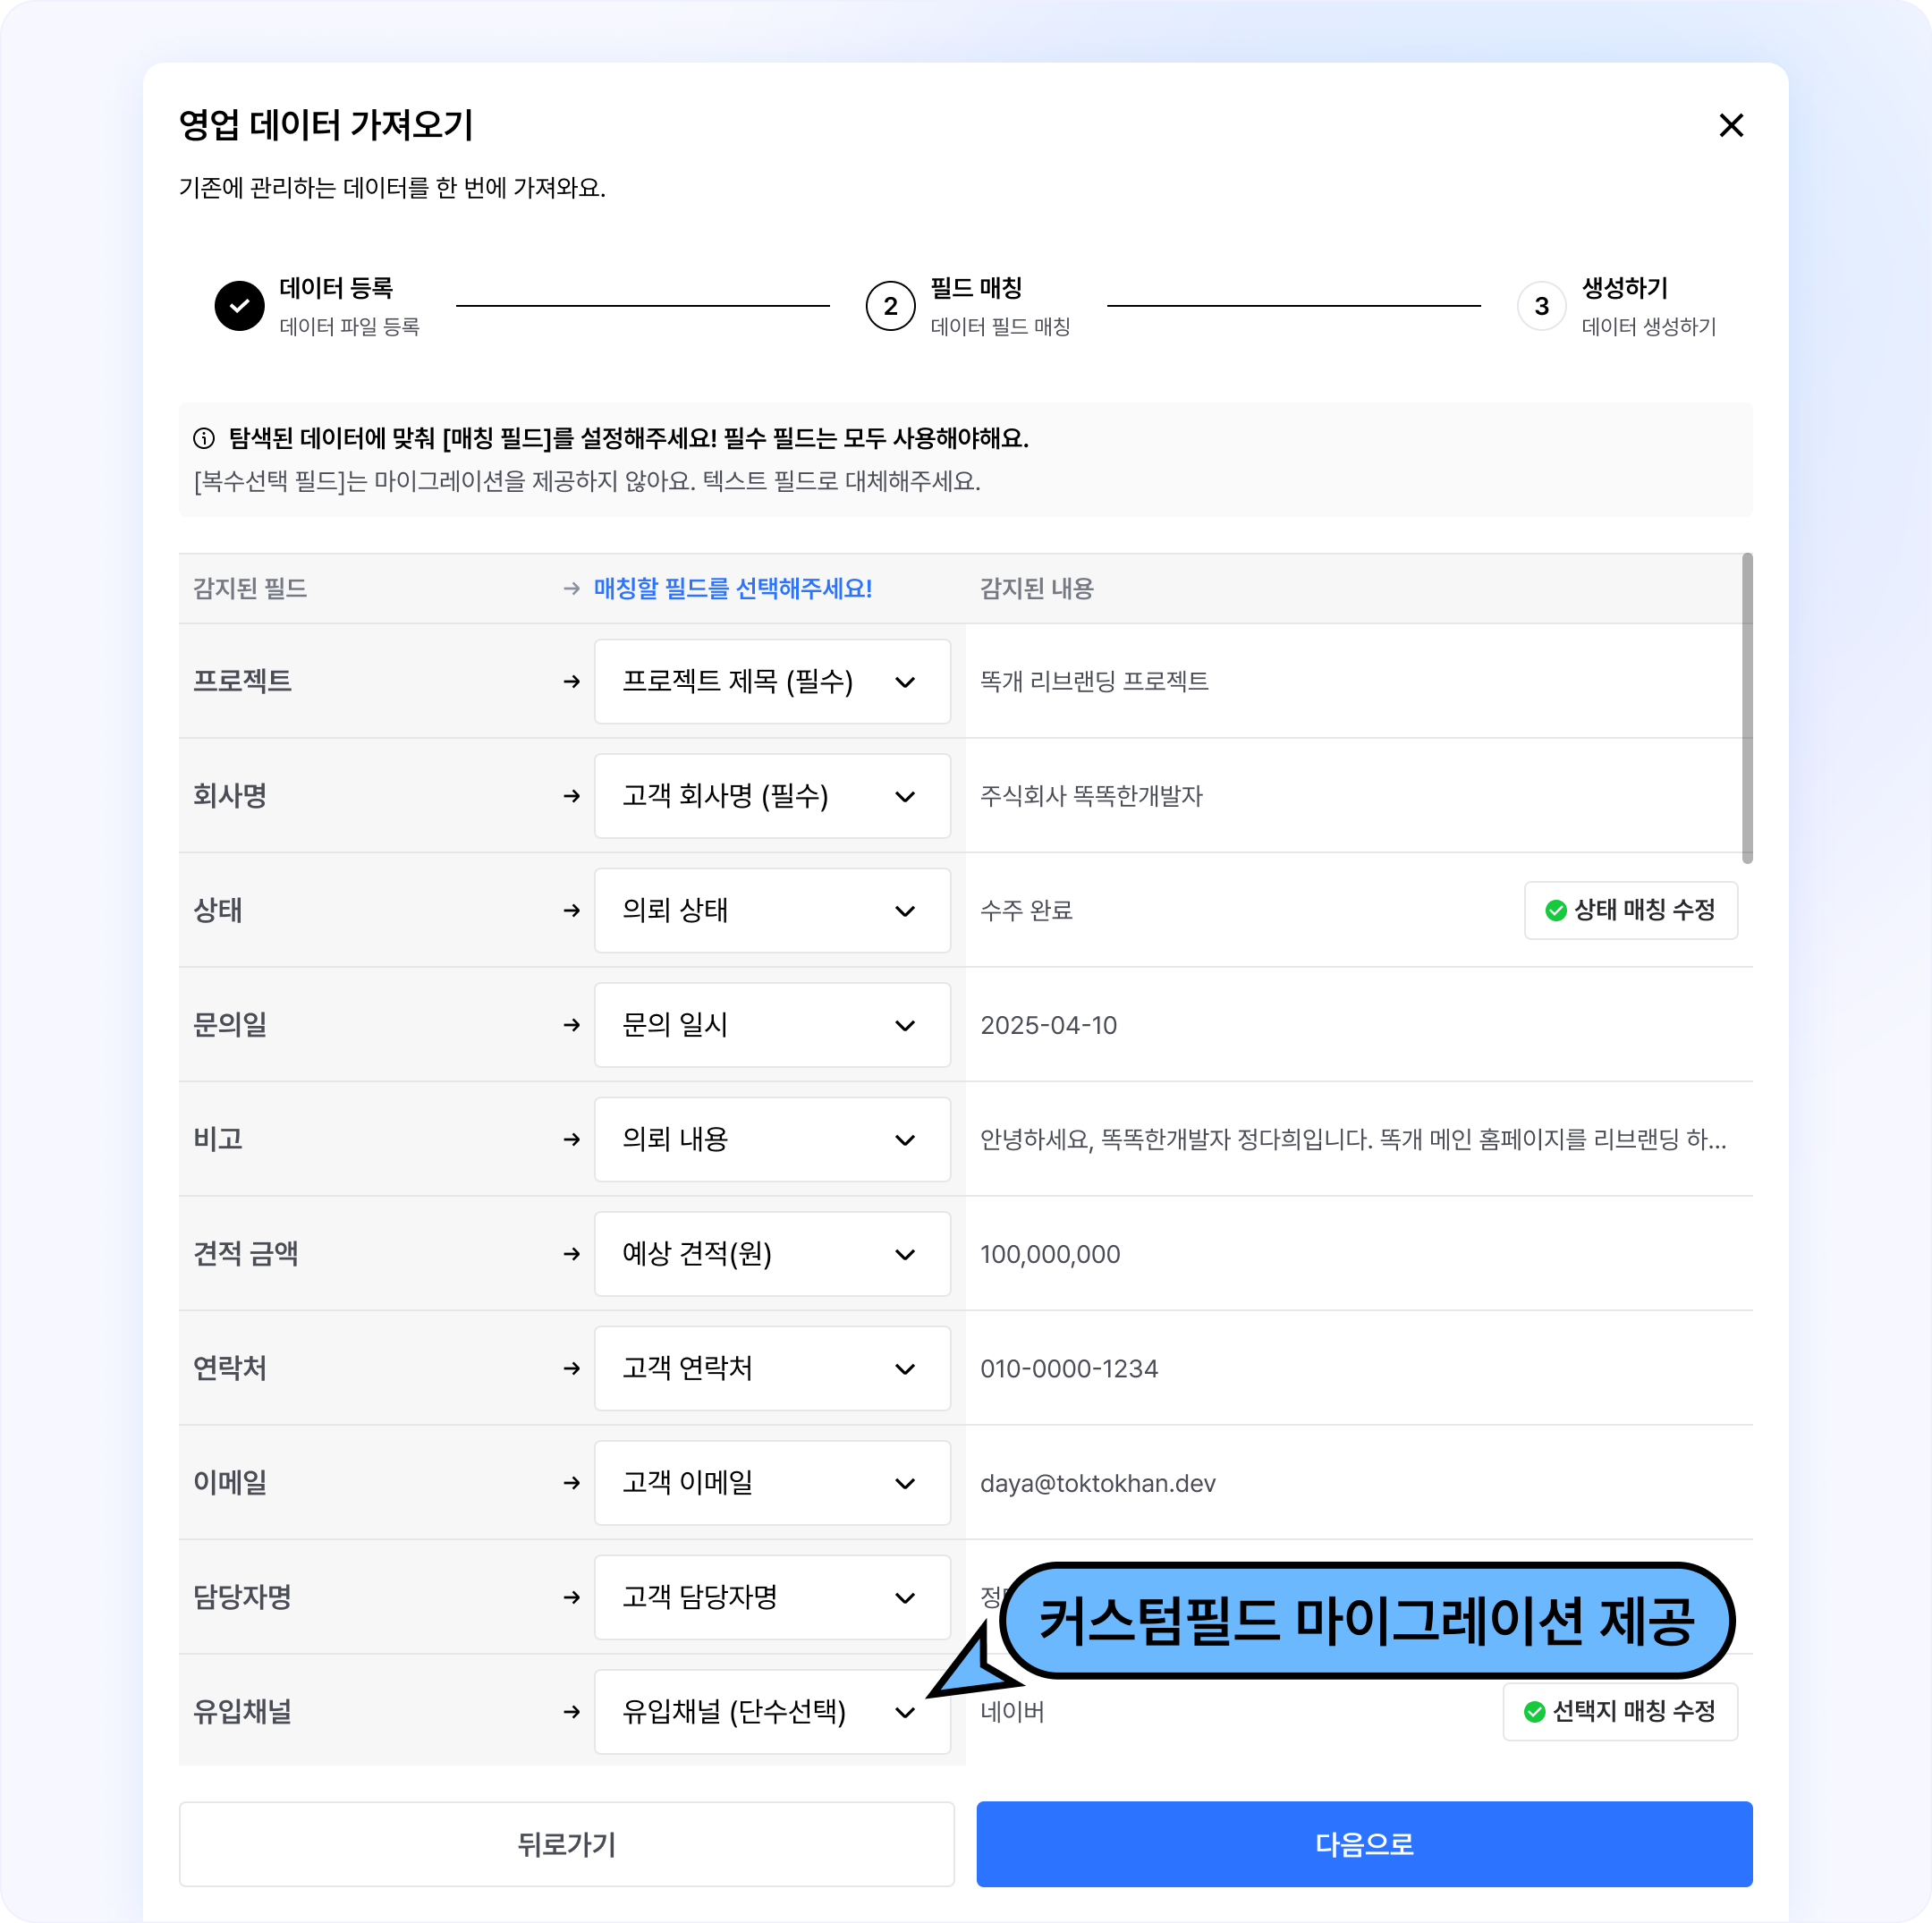Click the 상태 매칭 수정 button
This screenshot has width=1932, height=1923.
(1631, 910)
